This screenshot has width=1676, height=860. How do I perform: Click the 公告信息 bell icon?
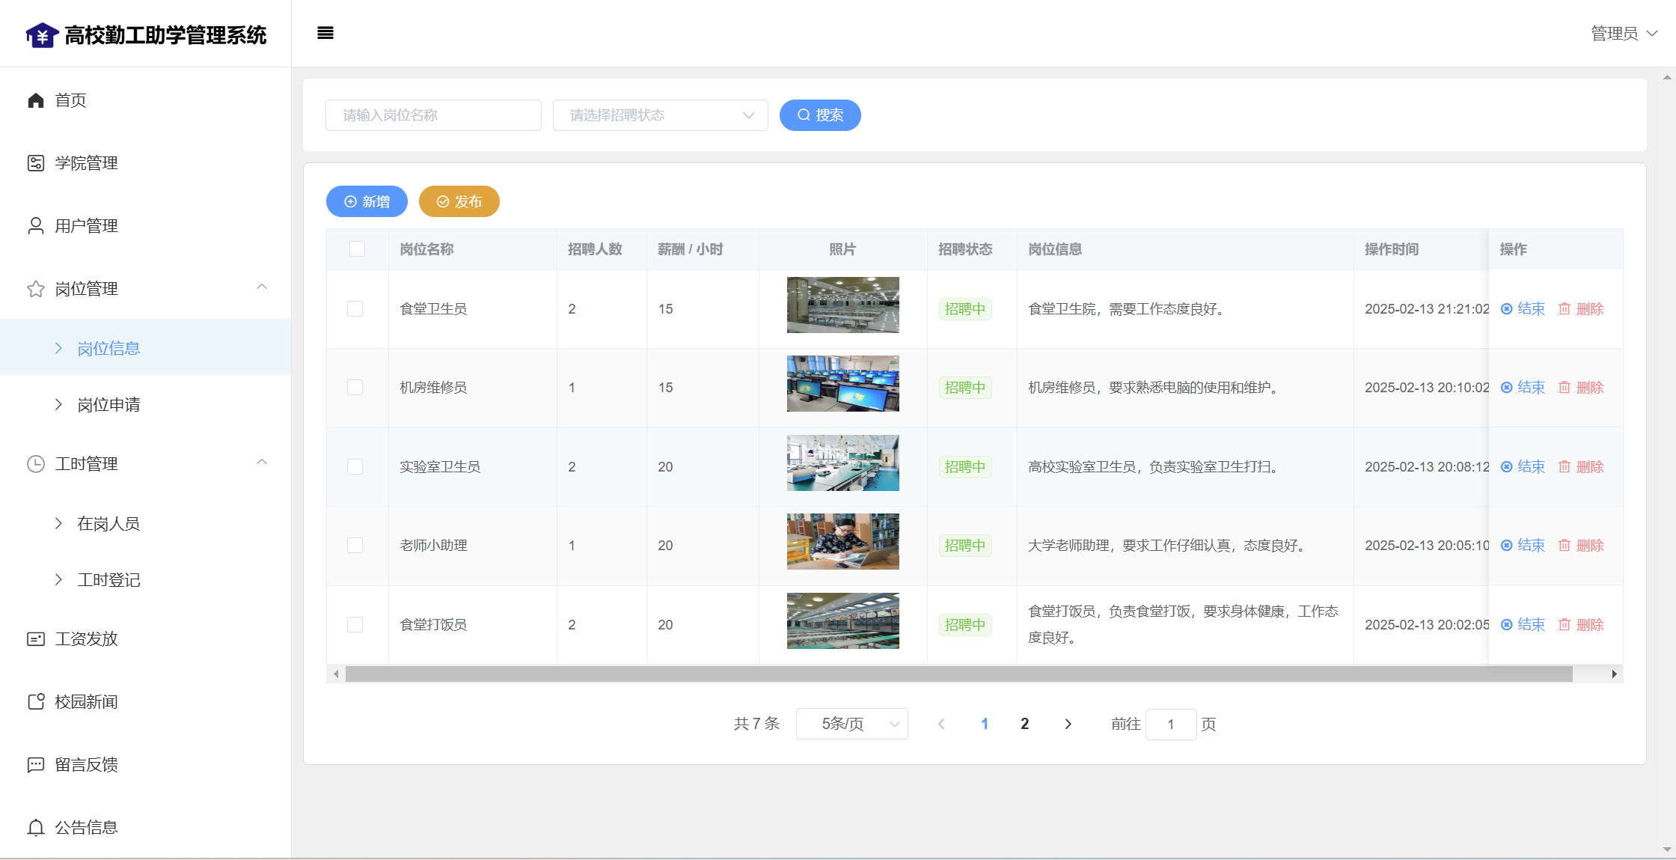click(35, 828)
